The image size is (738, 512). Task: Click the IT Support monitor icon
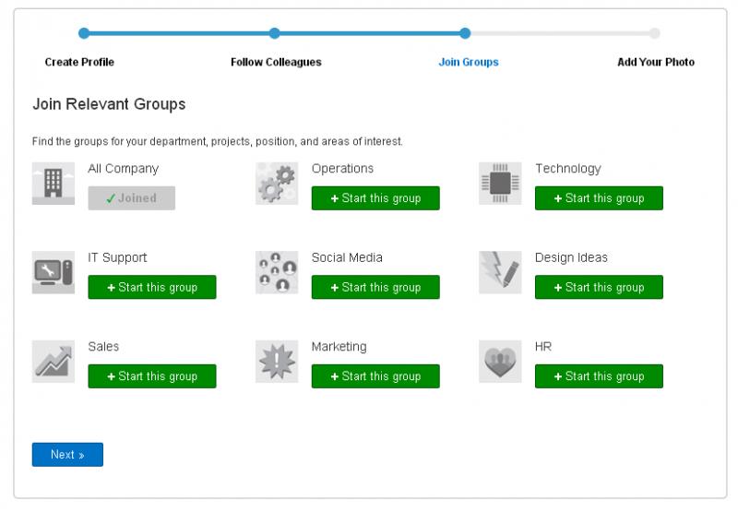point(54,272)
